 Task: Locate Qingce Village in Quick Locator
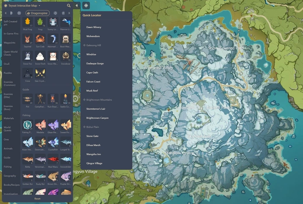94,163
